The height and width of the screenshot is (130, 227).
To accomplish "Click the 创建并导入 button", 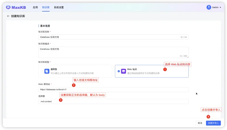I will [213, 123].
